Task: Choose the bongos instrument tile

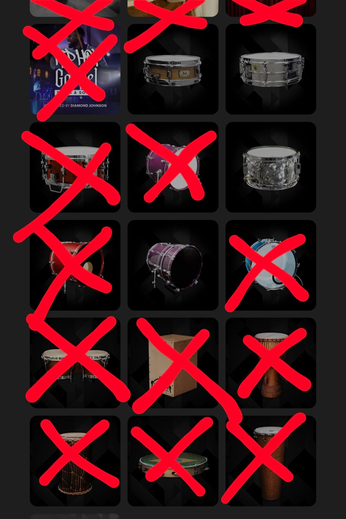Action: pos(75,363)
